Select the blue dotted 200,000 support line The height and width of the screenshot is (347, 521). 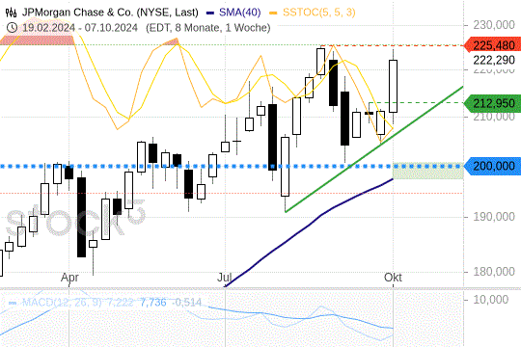232,166
